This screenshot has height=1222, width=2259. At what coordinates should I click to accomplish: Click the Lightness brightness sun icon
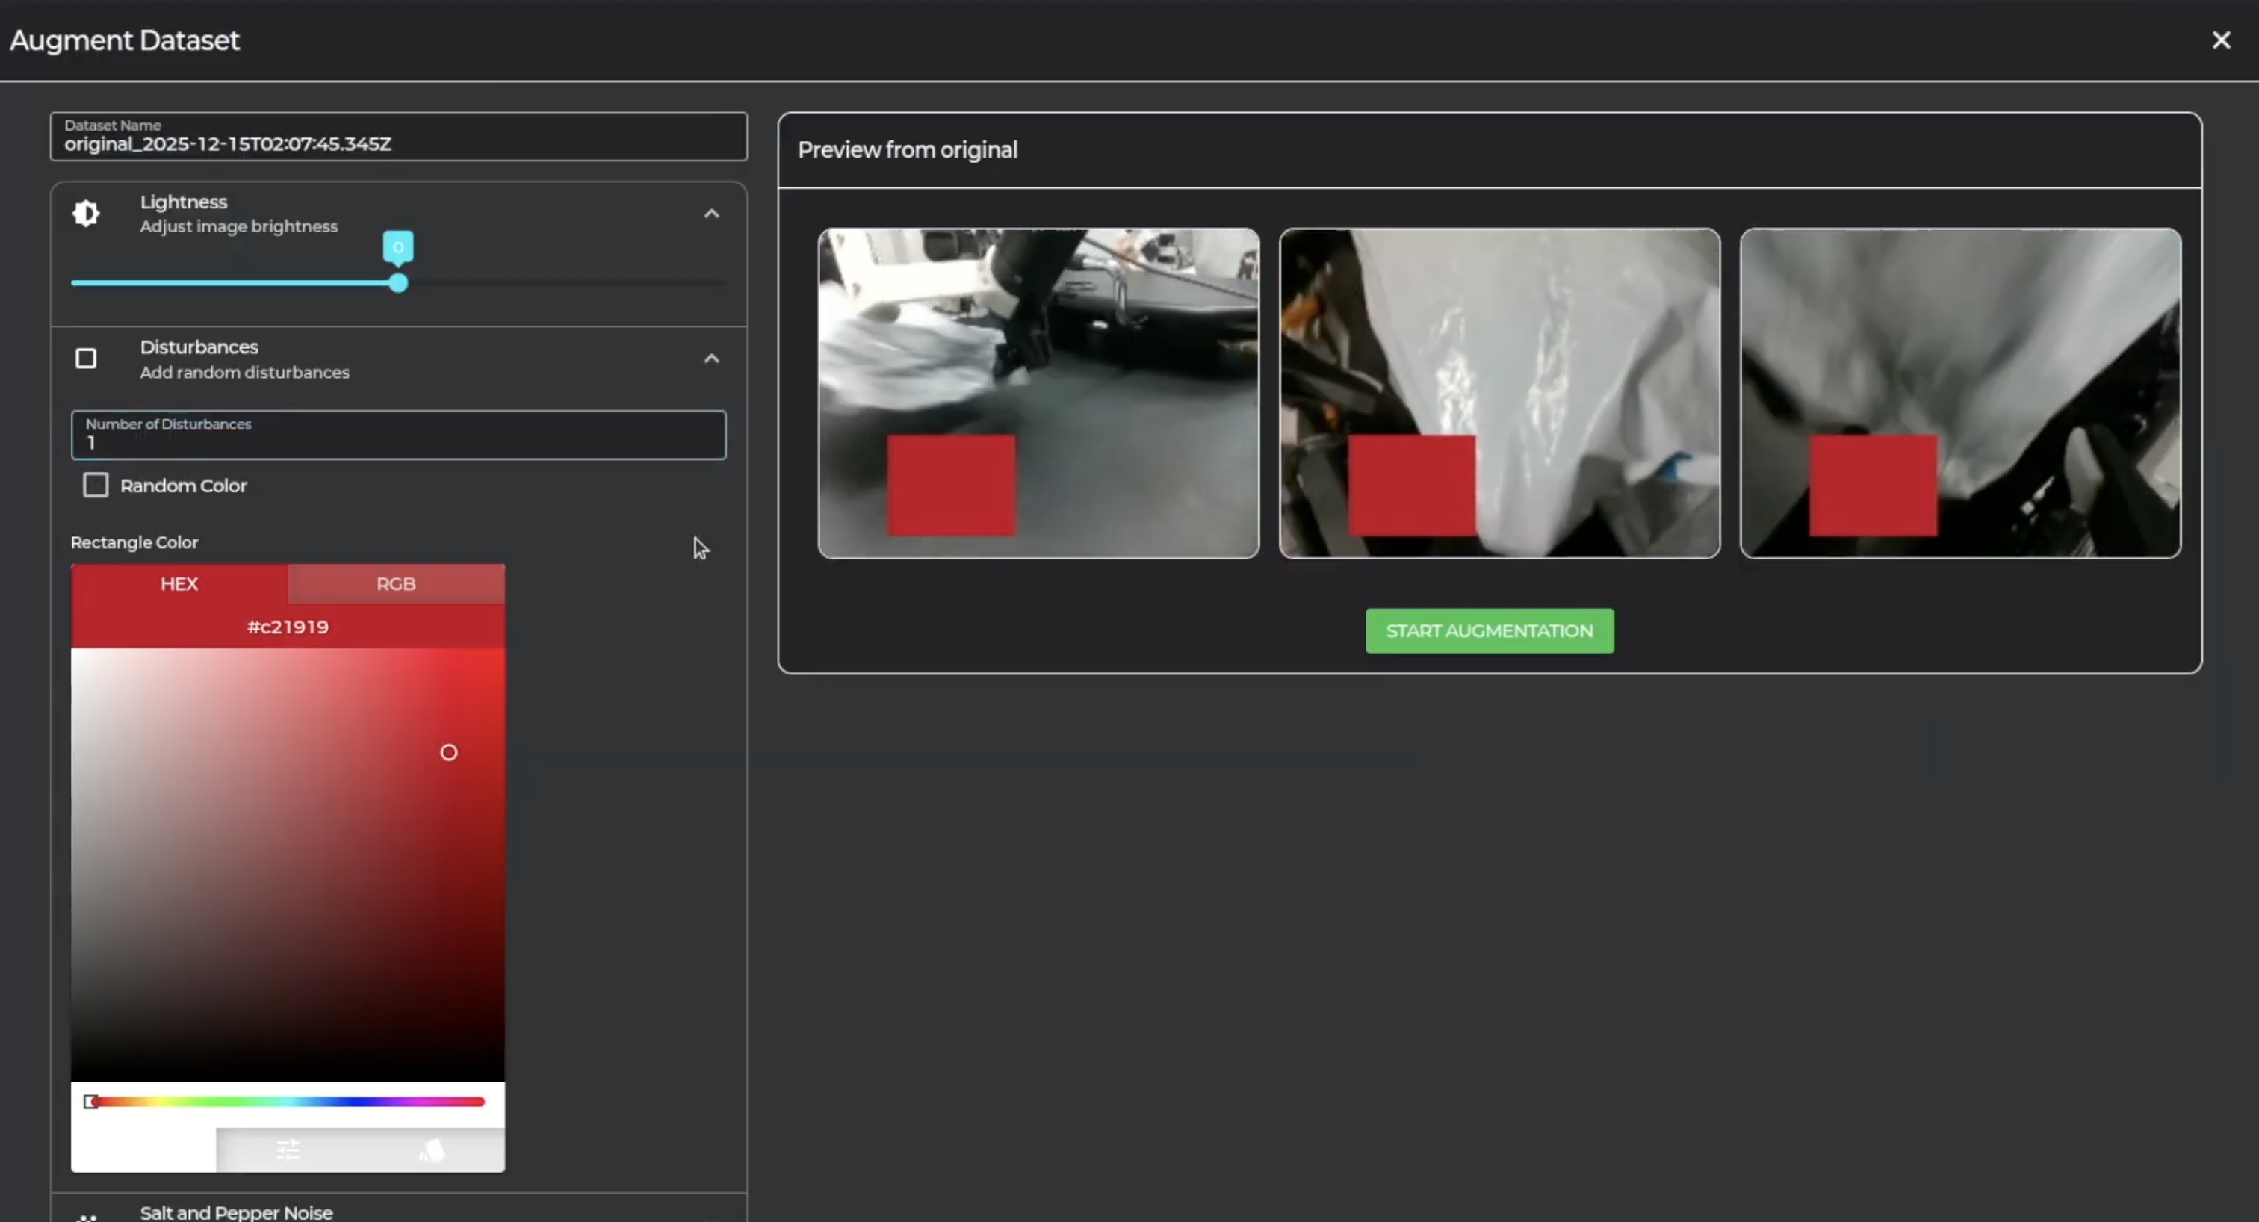coord(86,213)
